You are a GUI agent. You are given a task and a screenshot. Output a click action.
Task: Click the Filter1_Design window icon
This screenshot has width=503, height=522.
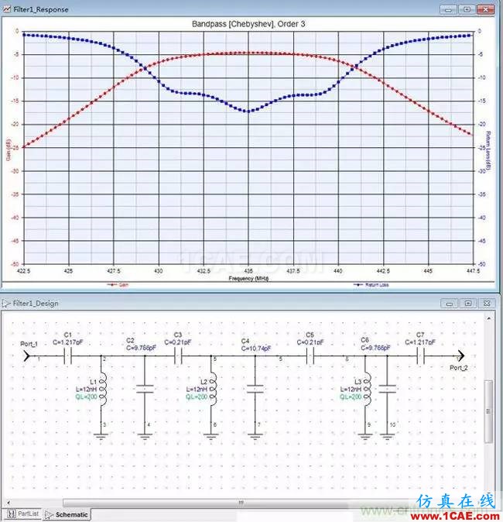pos(6,304)
